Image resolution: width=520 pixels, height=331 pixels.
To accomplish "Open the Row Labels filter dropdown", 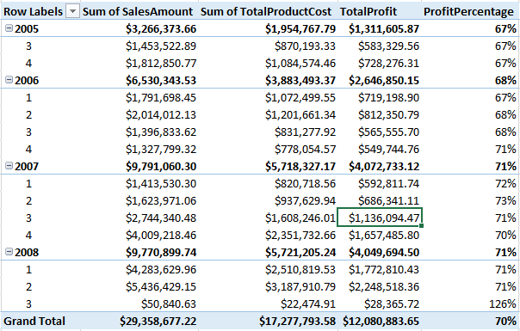I will click(72, 11).
